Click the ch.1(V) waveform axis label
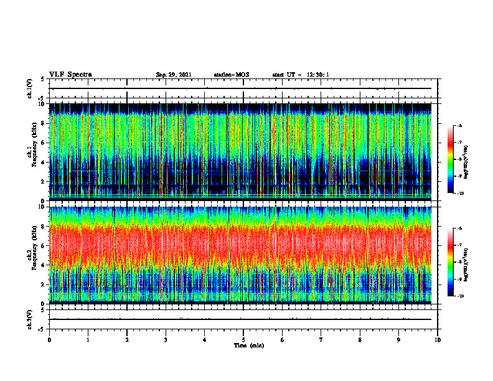Image resolution: width=493 pixels, height=381 pixels. tap(29, 88)
